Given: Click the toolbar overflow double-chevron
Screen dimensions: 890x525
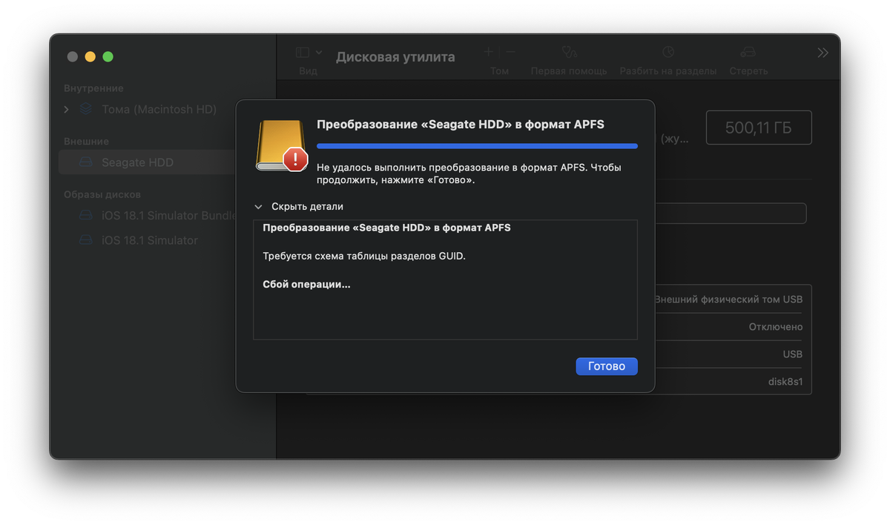Looking at the screenshot, I should pos(823,53).
